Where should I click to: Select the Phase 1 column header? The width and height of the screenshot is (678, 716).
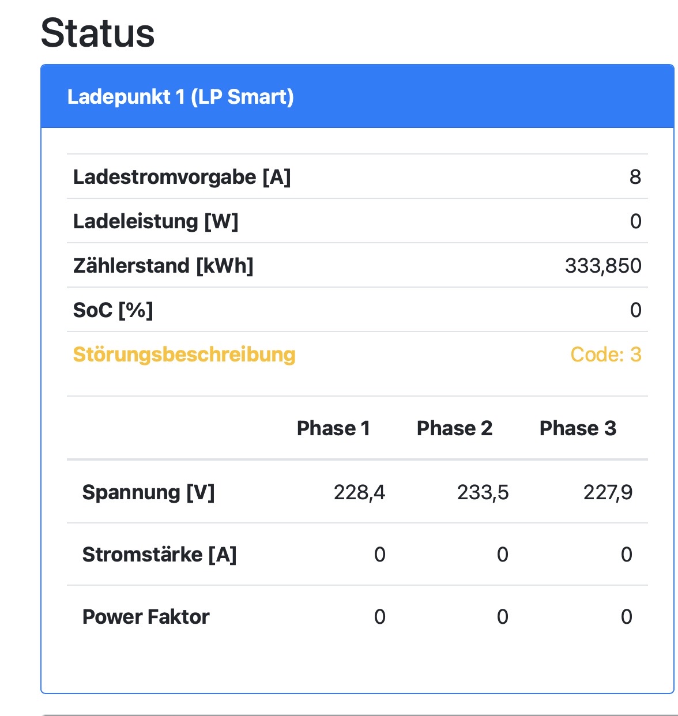[333, 428]
